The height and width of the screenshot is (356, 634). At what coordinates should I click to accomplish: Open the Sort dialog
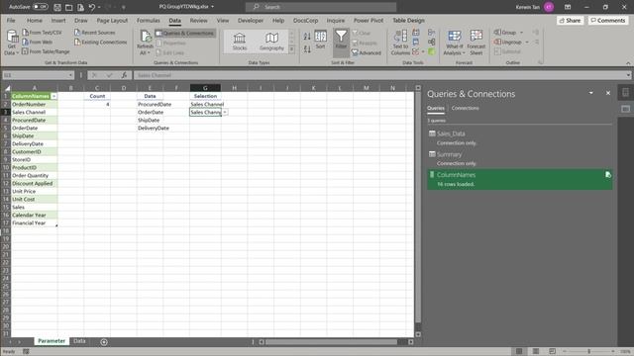click(320, 40)
